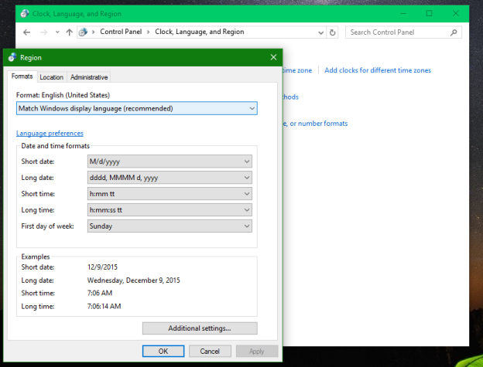
Task: Open the Language preferences link
Action: [x=50, y=133]
